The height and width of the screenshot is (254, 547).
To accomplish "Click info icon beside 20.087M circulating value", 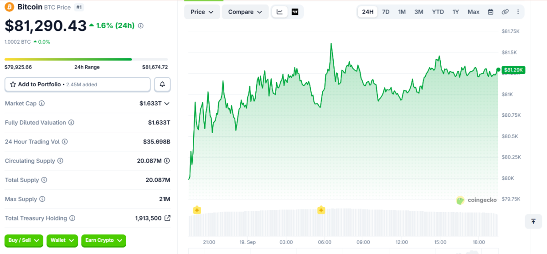I will (x=167, y=161).
